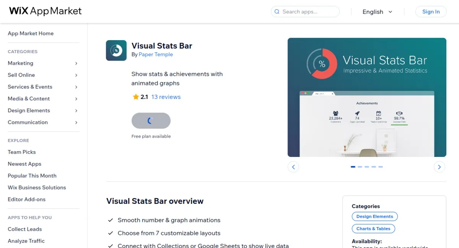
Task: Click the loading Add to Site button
Action: click(151, 121)
